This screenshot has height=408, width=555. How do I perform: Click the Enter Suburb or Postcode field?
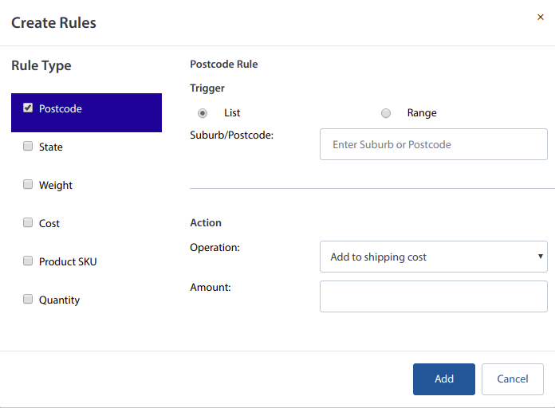[x=433, y=145]
